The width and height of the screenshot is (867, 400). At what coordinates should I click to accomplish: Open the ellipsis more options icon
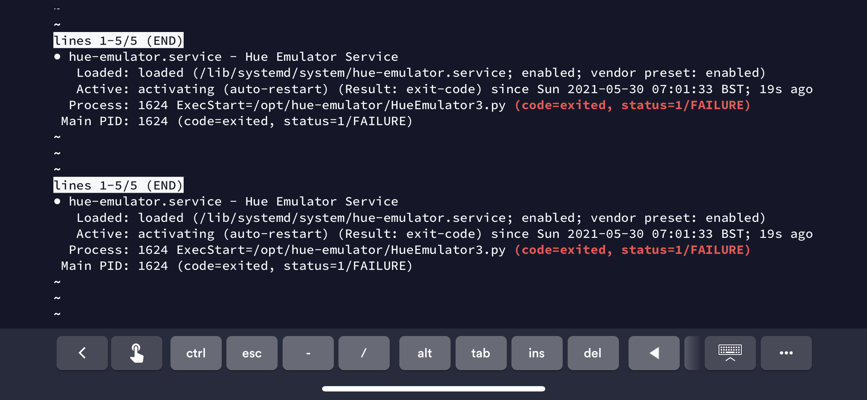[x=786, y=353]
